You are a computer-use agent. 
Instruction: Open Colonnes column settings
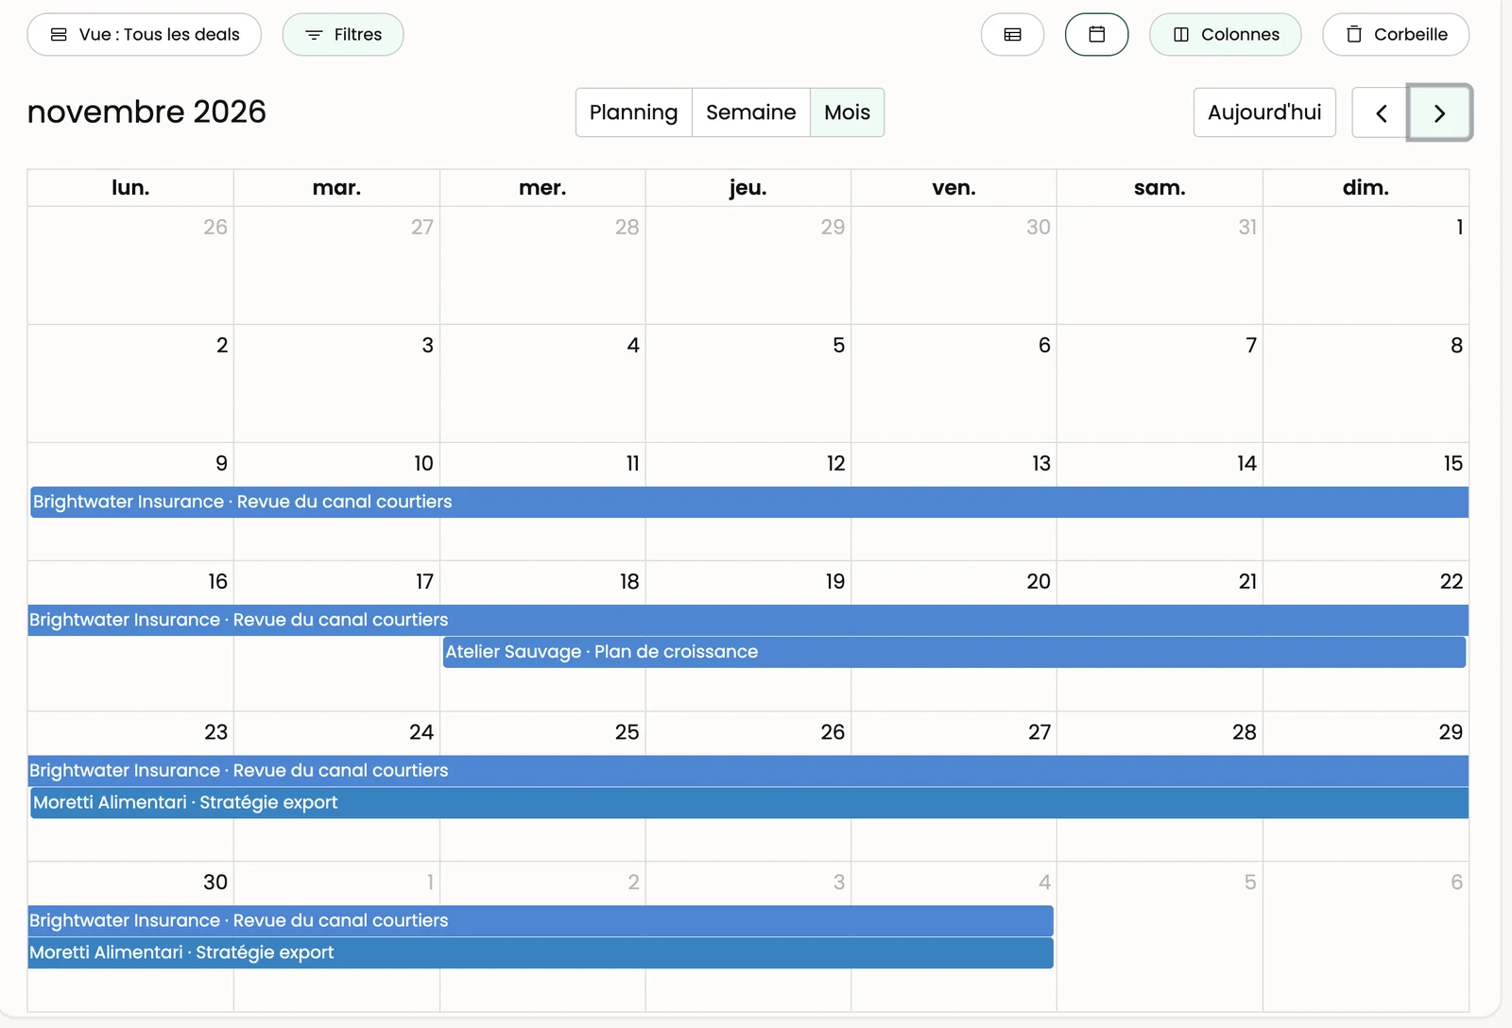point(1225,35)
